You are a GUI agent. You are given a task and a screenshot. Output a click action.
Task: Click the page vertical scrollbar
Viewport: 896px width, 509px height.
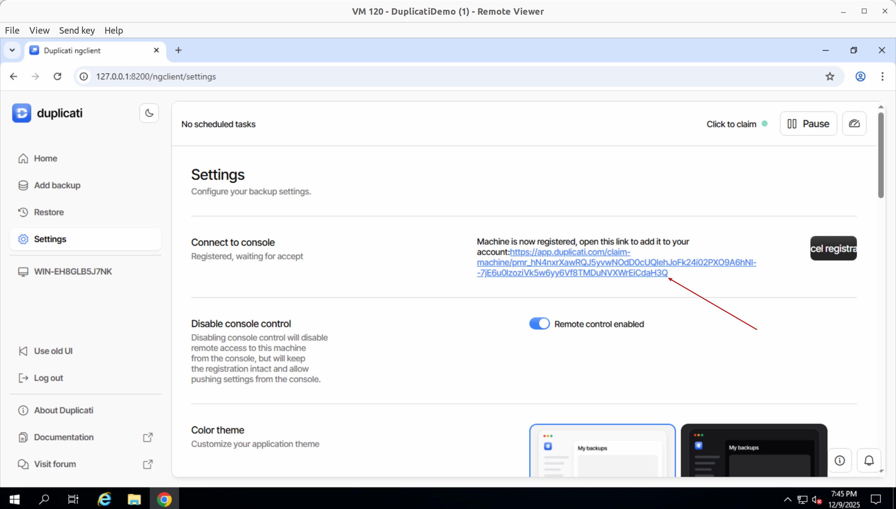pos(881,156)
